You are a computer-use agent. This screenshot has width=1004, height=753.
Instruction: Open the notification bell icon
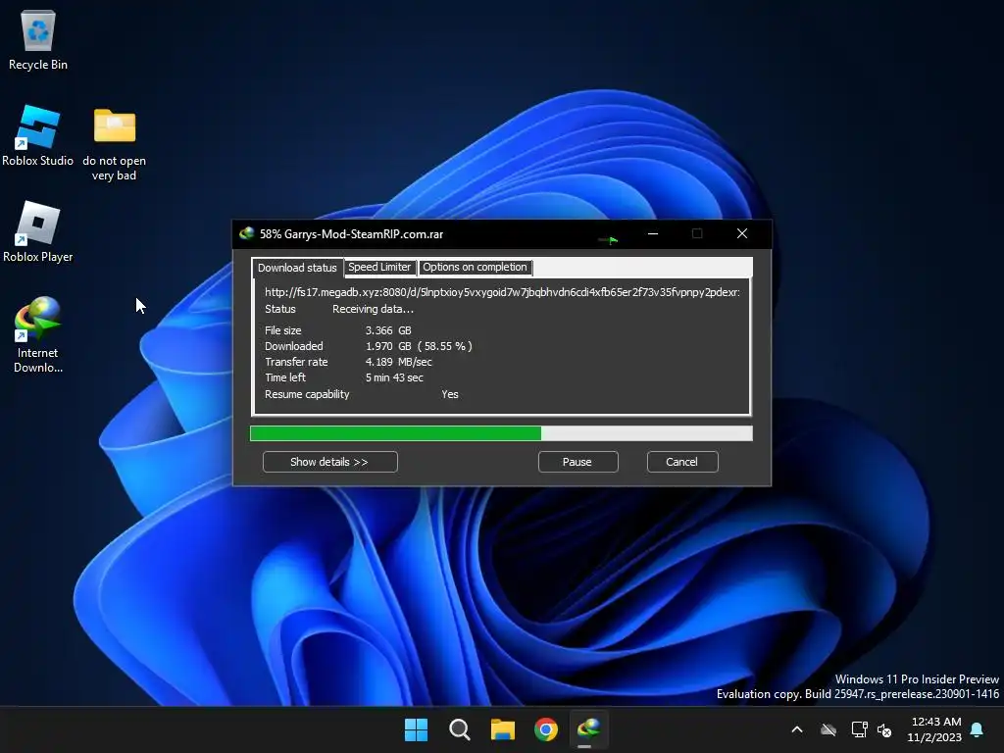977,729
